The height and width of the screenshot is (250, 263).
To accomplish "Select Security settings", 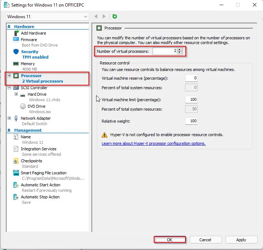I will [30, 52].
